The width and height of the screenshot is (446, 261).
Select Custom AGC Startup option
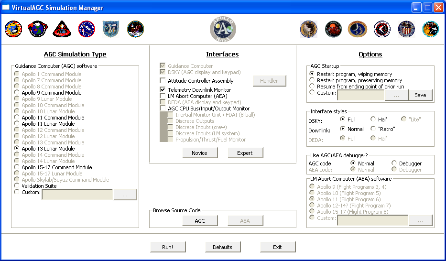[312, 92]
